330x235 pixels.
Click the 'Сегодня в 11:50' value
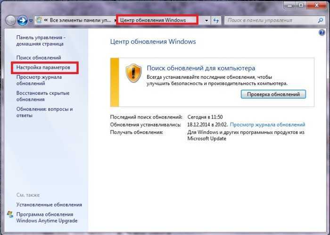coord(205,117)
